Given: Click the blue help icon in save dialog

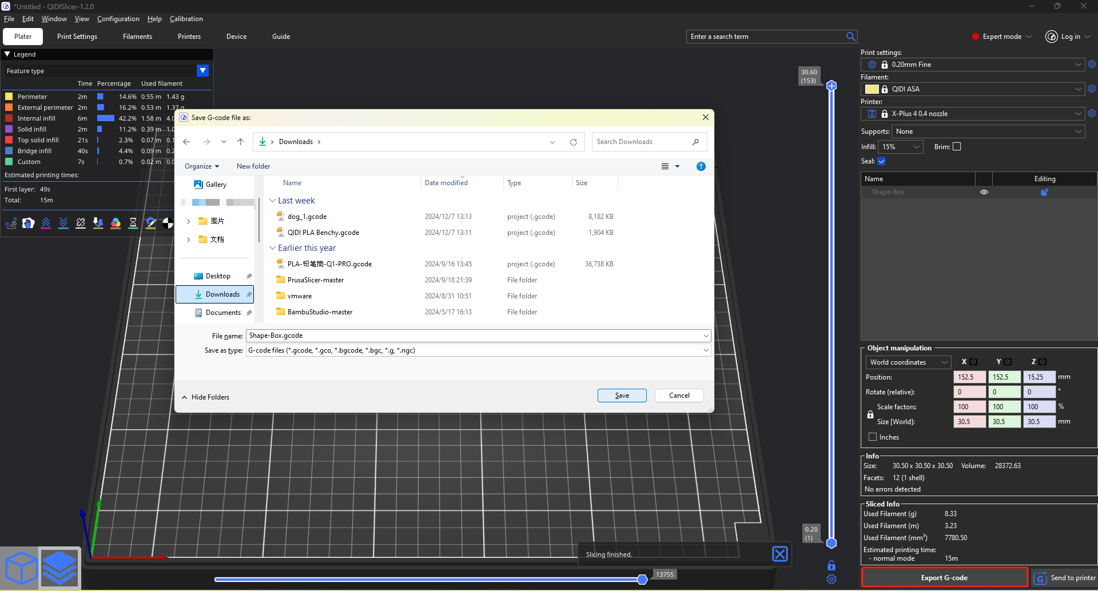Looking at the screenshot, I should [x=701, y=166].
